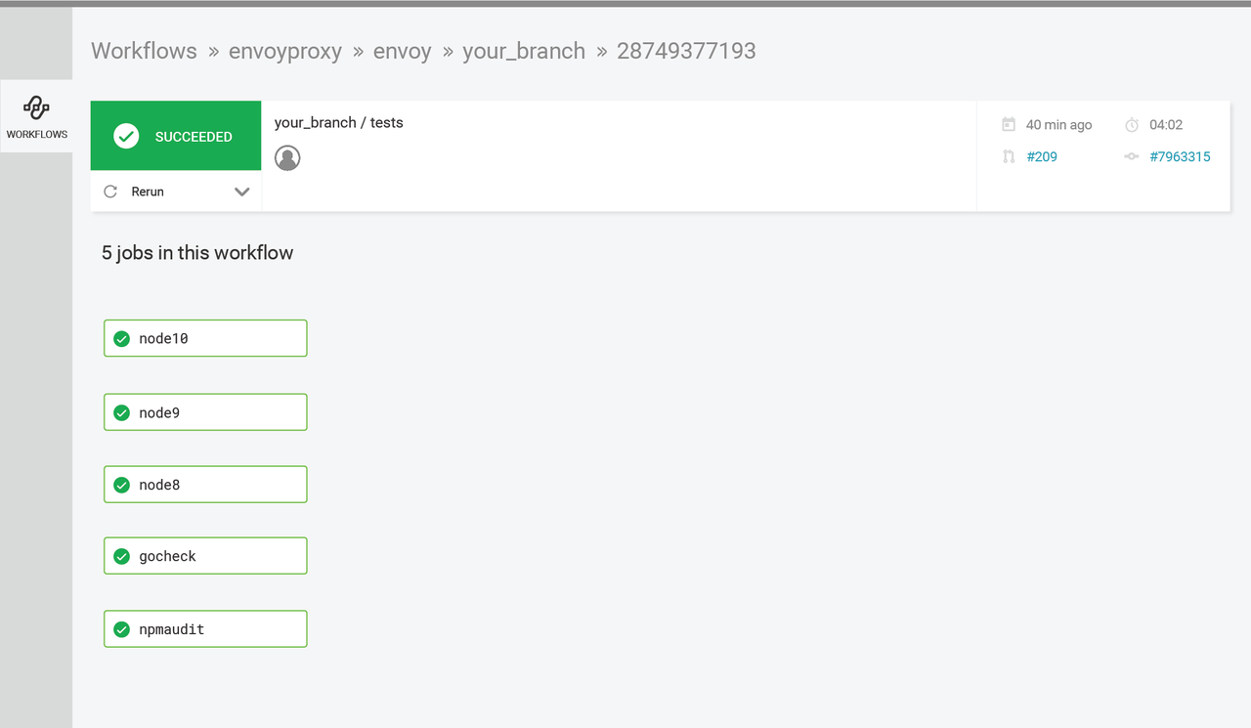This screenshot has width=1251, height=728.
Task: Click the user avatar under your_branch / tests
Action: pos(287,157)
